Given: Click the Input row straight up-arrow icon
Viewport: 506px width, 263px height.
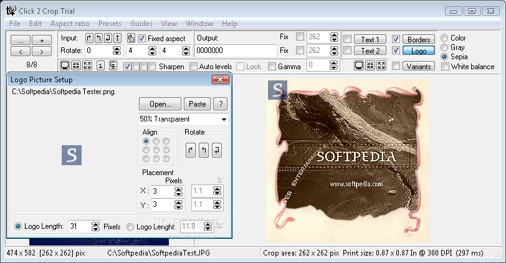Looking at the screenshot, I should pos(117,38).
